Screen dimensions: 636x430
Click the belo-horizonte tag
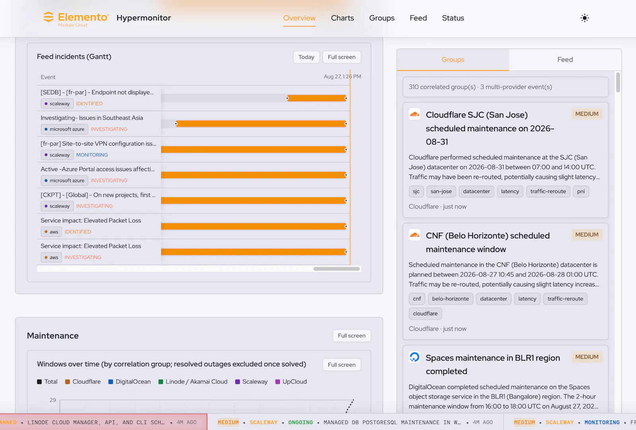pyautogui.click(x=450, y=299)
